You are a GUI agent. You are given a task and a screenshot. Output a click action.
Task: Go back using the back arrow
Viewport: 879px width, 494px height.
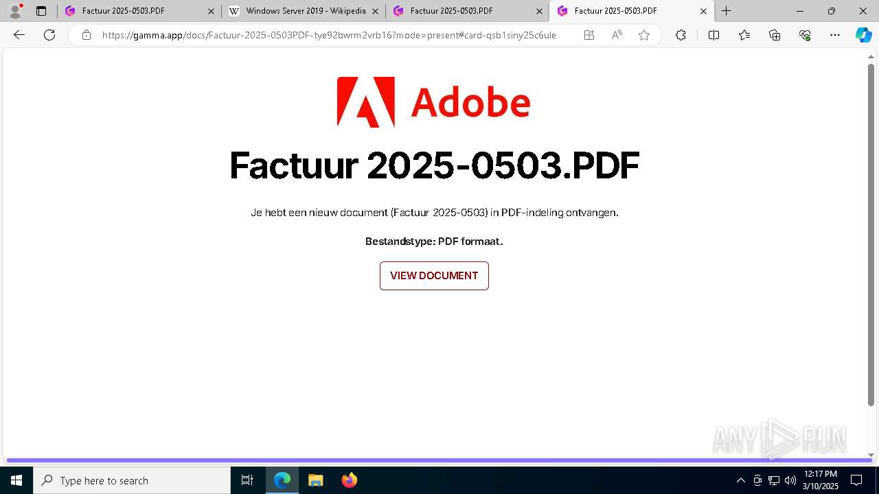tap(19, 35)
